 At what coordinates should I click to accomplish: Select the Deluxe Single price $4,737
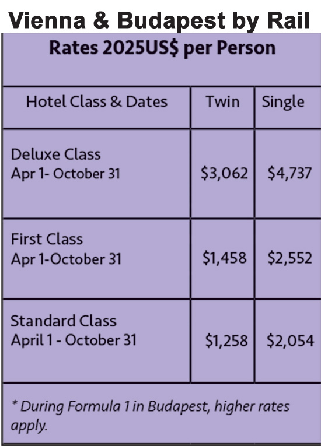click(x=289, y=173)
